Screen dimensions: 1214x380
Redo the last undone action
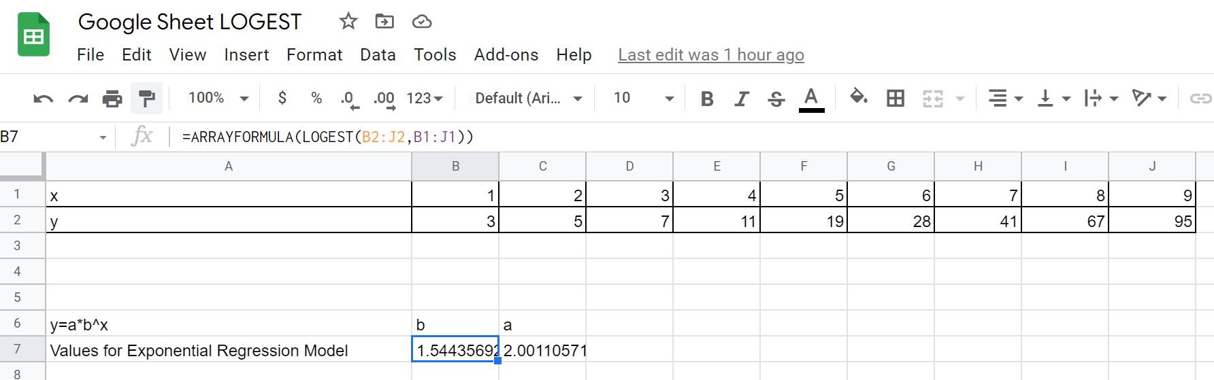[x=78, y=99]
